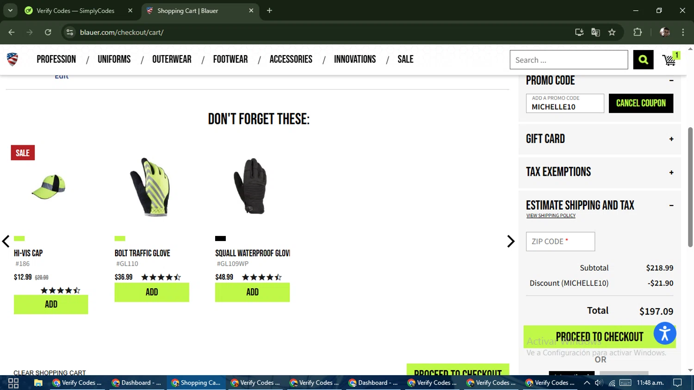The image size is (694, 390).
Task: Show next carousel products
Action: click(x=511, y=241)
